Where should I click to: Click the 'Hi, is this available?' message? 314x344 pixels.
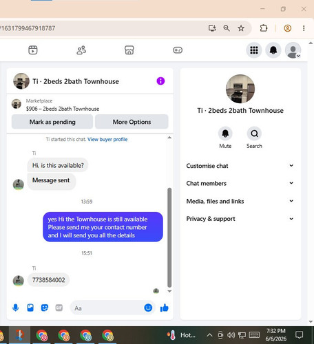coord(58,165)
